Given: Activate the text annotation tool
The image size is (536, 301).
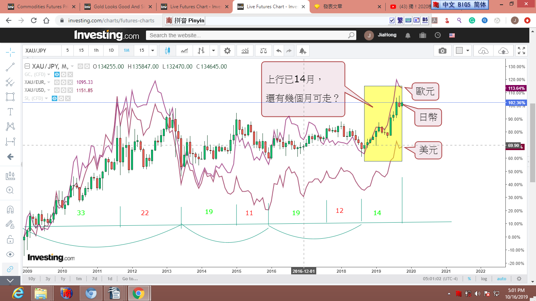Looking at the screenshot, I should pos(10,112).
